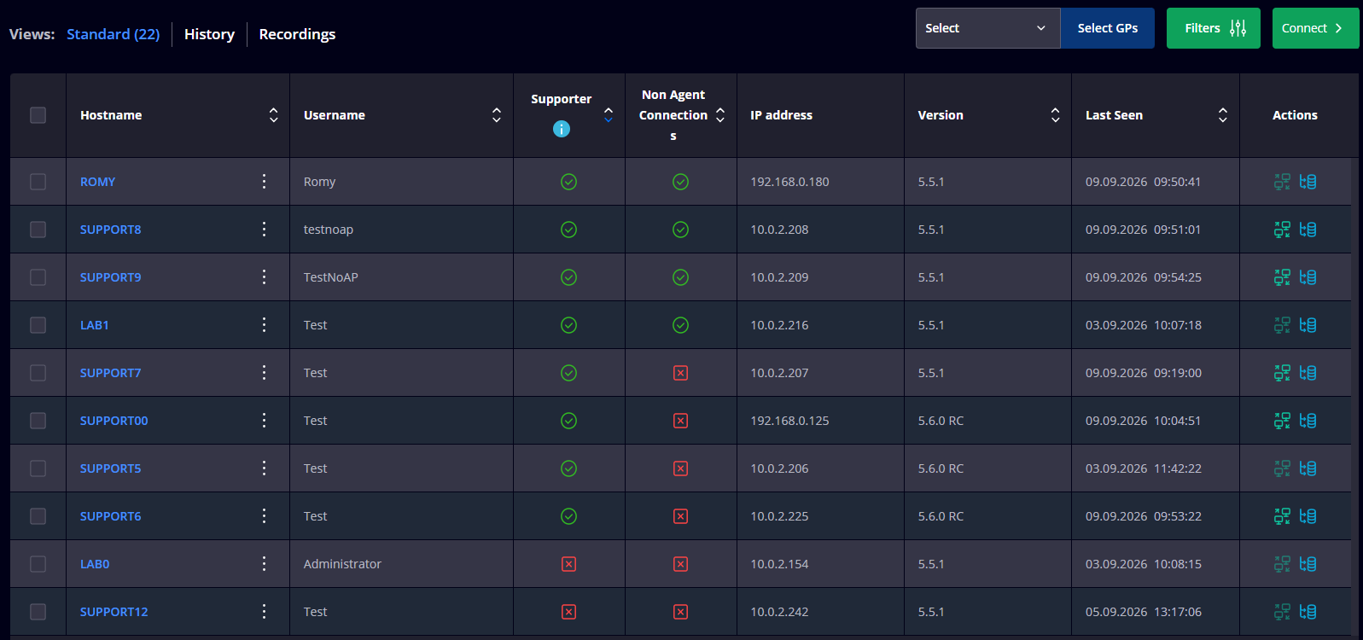Click remote connect icon for SUPPORT8

tap(1282, 230)
